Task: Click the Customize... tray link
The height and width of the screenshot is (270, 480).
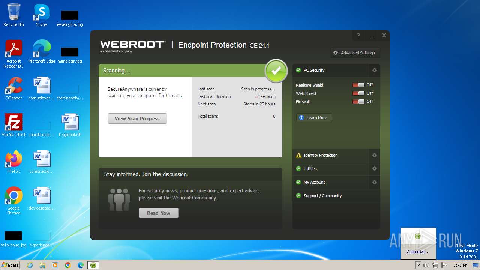Action: point(418,252)
